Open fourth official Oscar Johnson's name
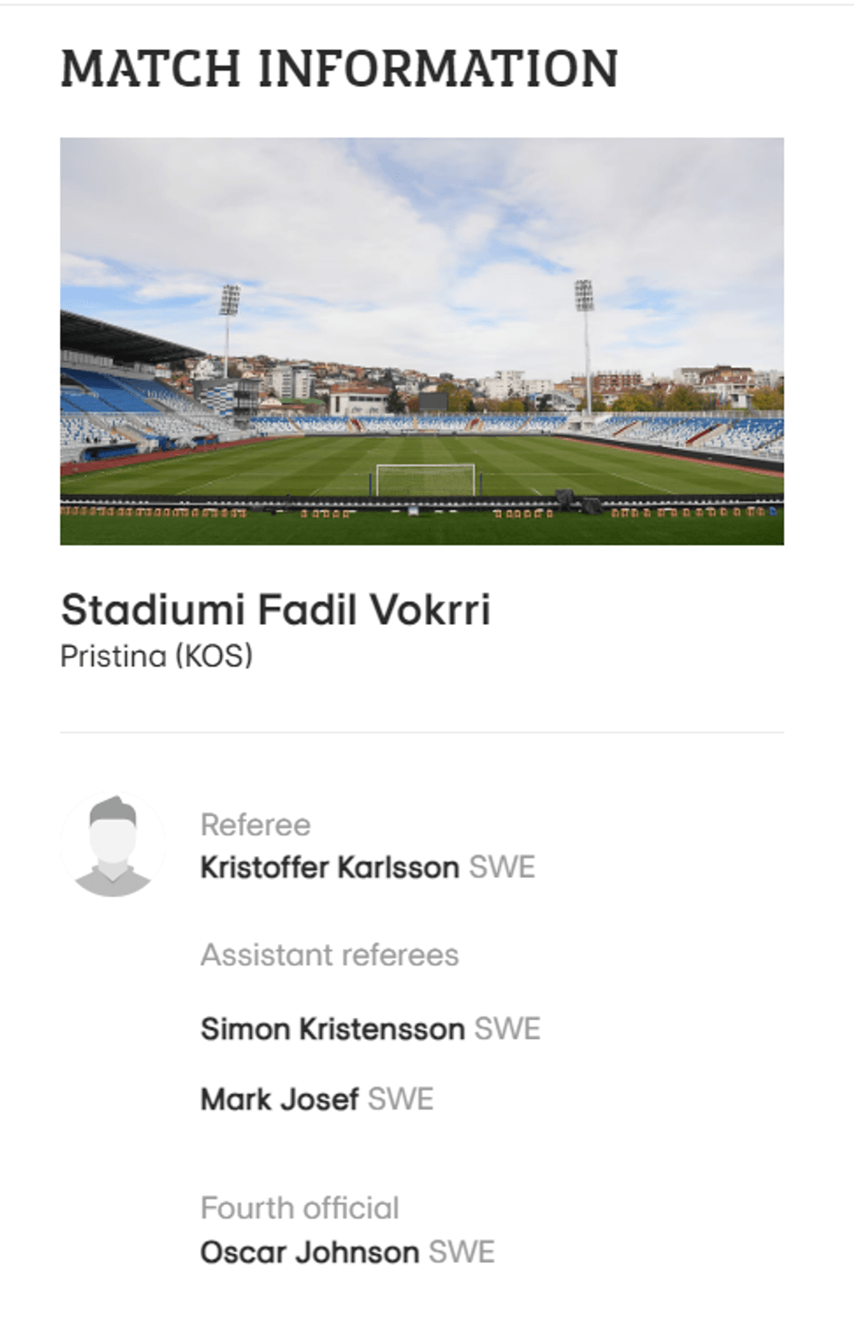Viewport: 854px width, 1325px height. [x=309, y=1253]
